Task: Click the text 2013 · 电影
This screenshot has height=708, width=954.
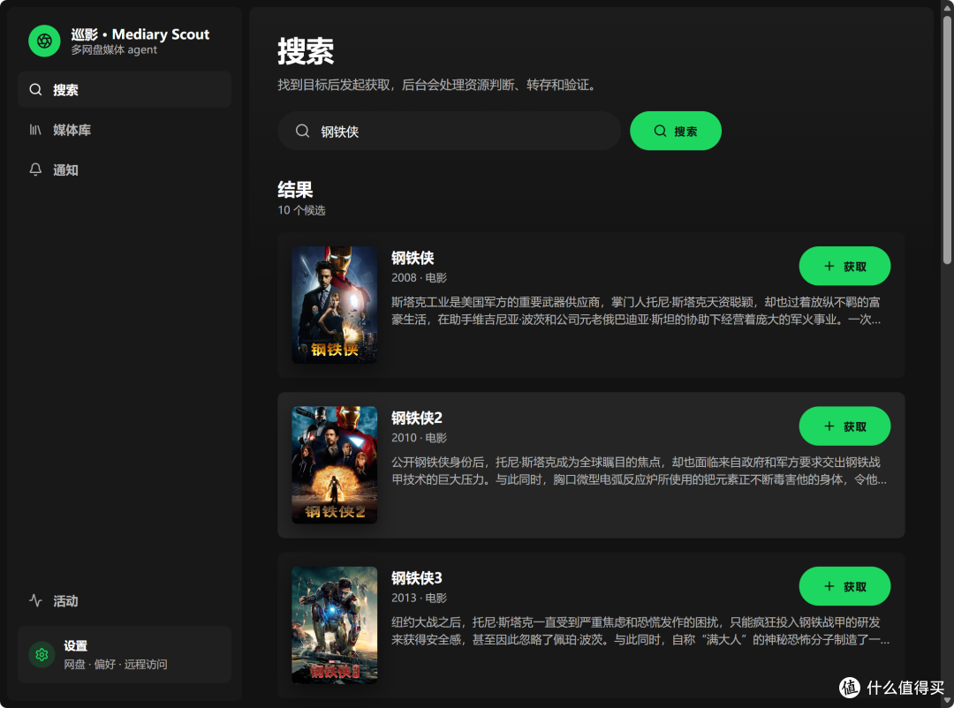Action: 420,598
